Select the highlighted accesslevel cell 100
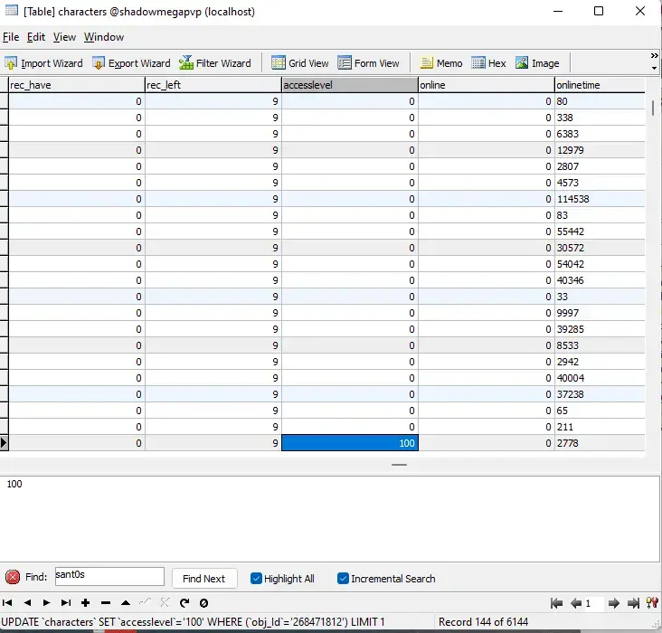This screenshot has width=662, height=633. click(350, 443)
